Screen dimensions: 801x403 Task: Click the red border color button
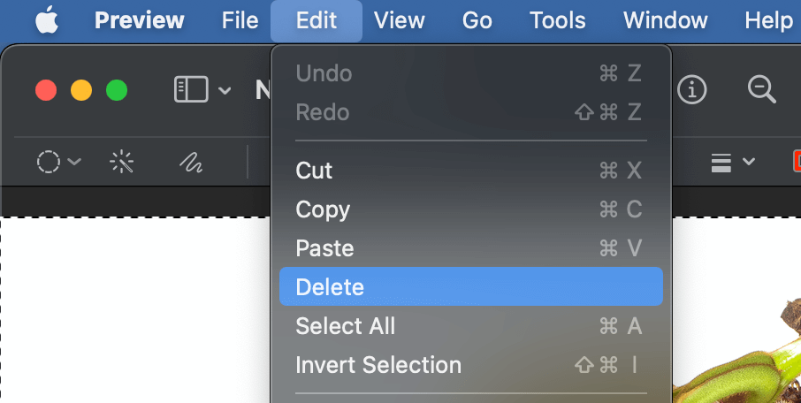(797, 161)
